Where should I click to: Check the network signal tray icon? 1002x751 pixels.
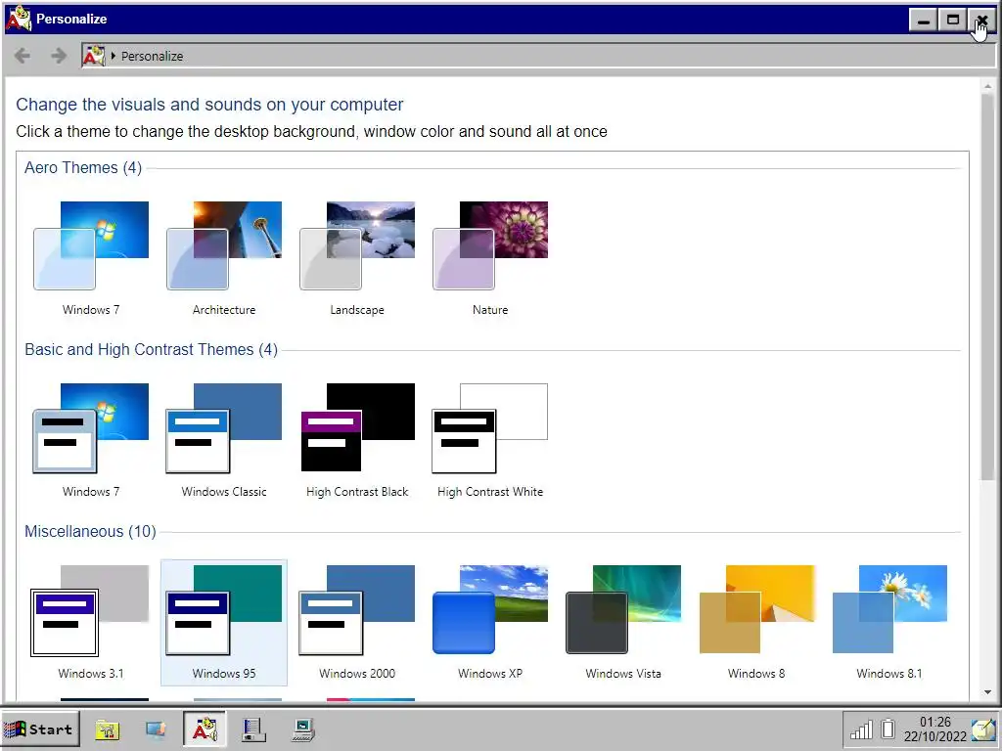(x=861, y=729)
